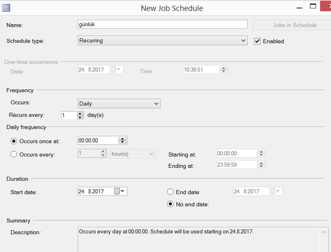
Task: Click the Name field containing günlük
Action: 162,25
